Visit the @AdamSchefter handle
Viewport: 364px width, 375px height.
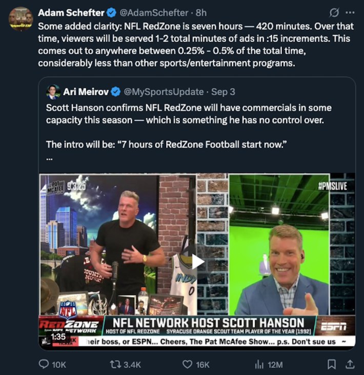point(154,13)
